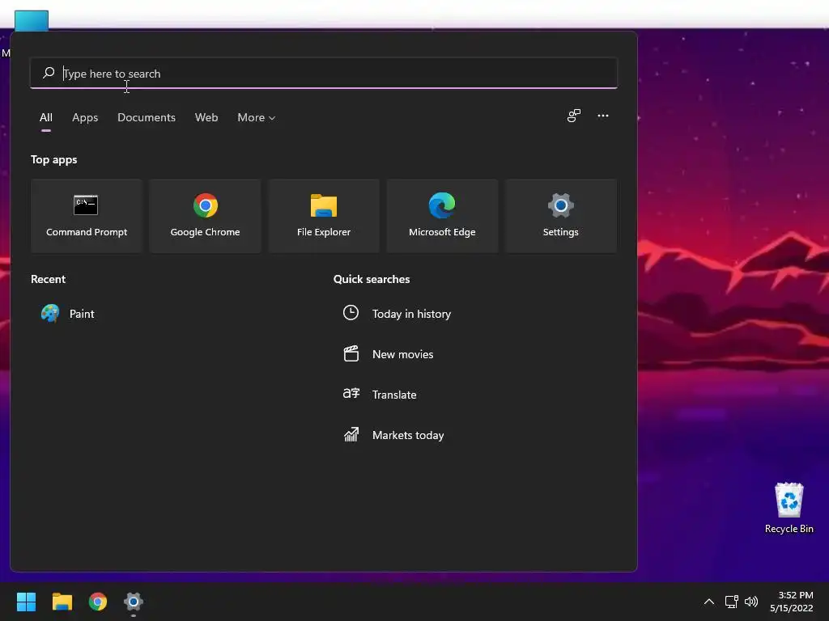Click the network icon in system tray

(731, 602)
